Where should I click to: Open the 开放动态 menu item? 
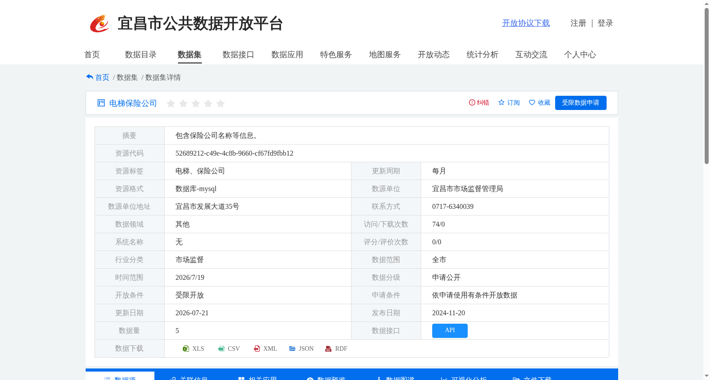pyautogui.click(x=434, y=55)
